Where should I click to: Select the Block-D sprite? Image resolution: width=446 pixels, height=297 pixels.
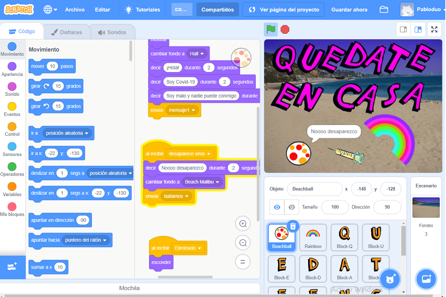[313, 269]
